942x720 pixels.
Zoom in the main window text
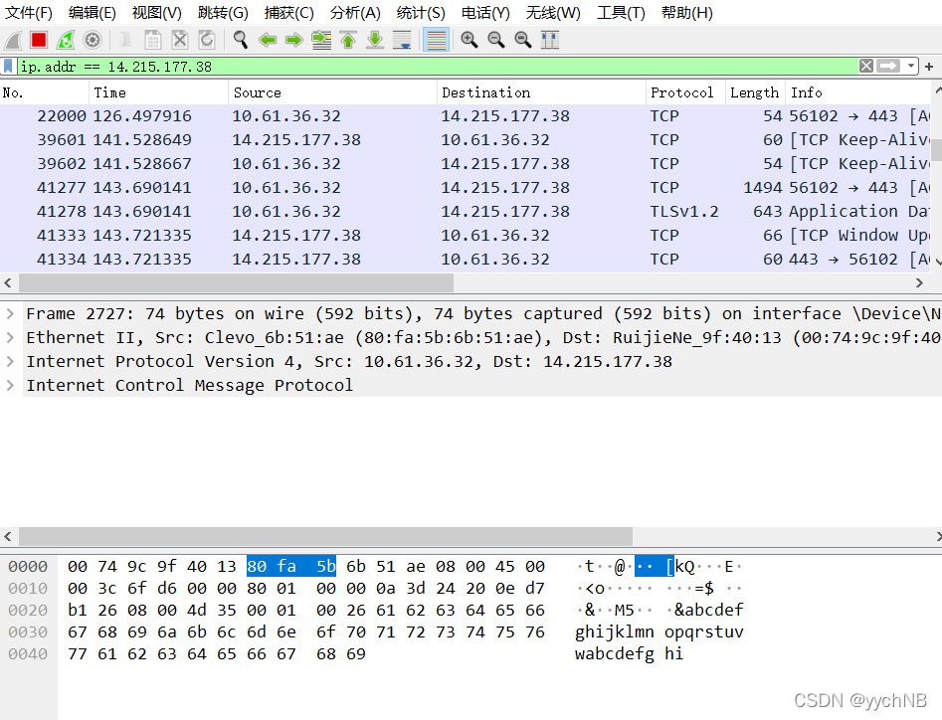tap(470, 40)
